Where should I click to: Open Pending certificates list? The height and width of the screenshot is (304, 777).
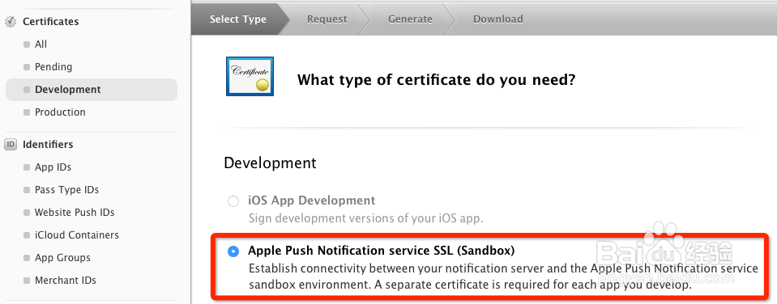click(x=53, y=67)
